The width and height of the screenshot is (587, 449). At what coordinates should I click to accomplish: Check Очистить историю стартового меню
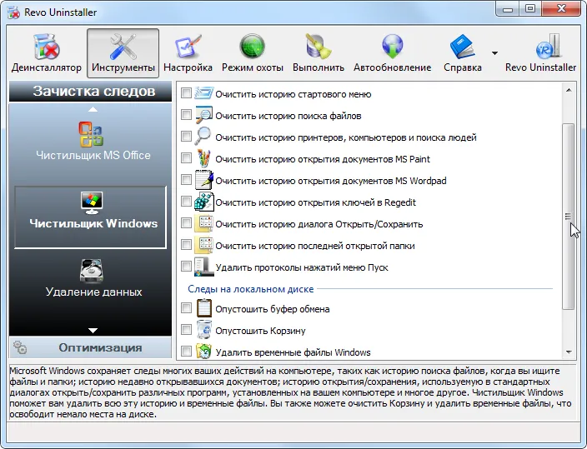[186, 92]
